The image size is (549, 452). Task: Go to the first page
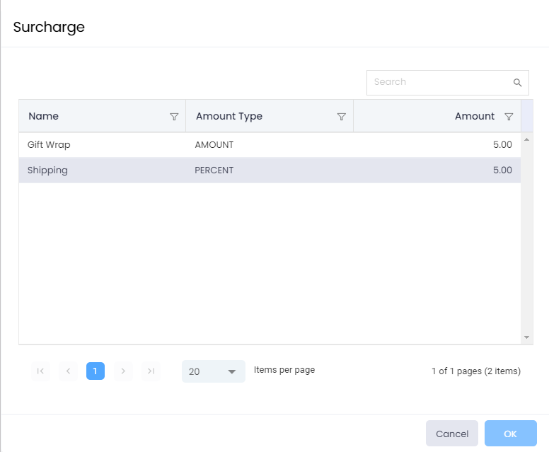click(40, 371)
